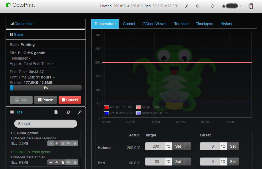Switch to the Control tab
This screenshot has height=169, width=262.
coord(129,24)
